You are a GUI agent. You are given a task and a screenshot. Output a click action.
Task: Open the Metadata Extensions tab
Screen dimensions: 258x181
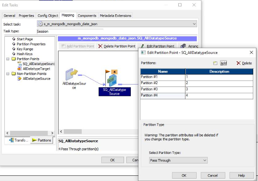click(116, 16)
